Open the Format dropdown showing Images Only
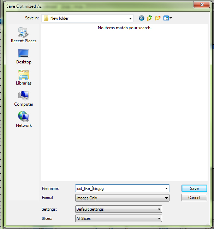Screen dimensions: 214x229 point(122,198)
